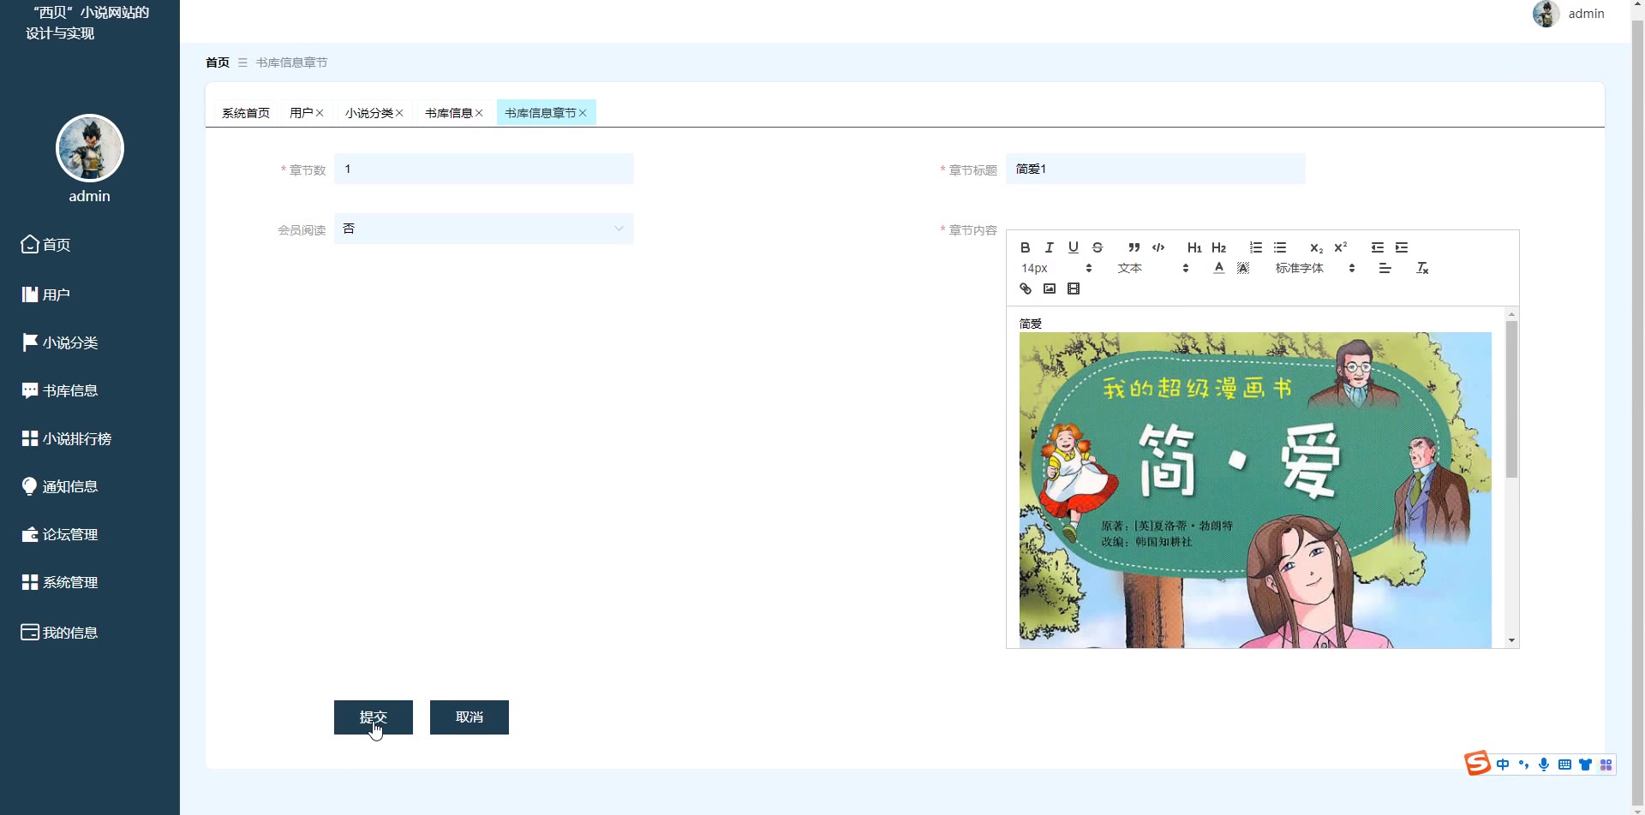1645x815 pixels.
Task: Apply subscript formatting
Action: [1316, 247]
